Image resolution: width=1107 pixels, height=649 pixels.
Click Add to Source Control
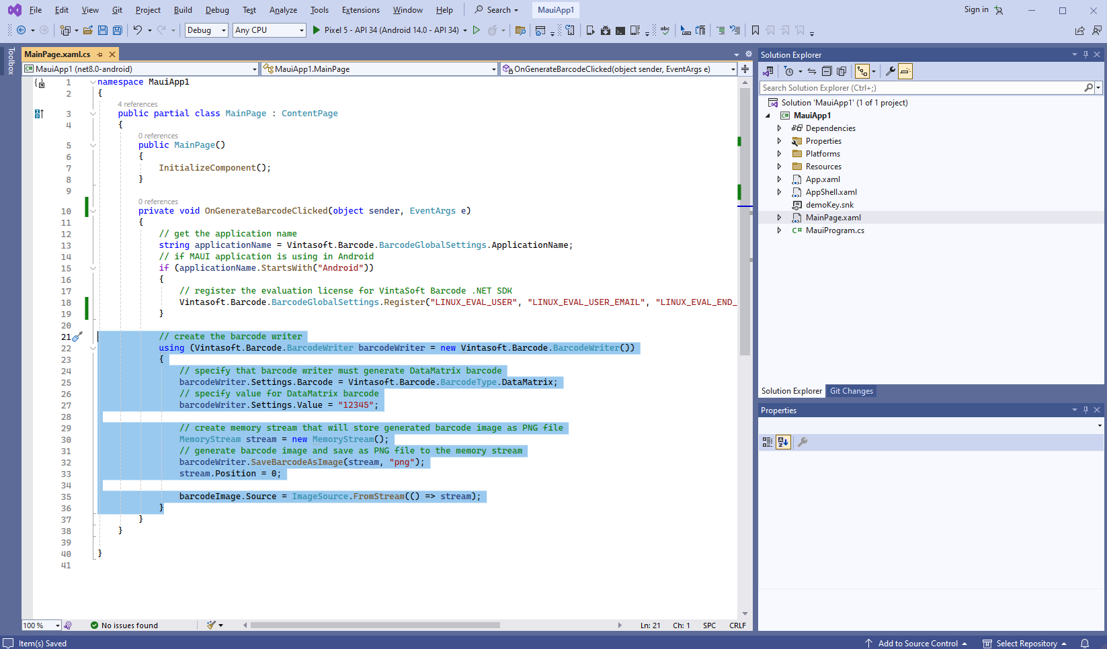917,643
